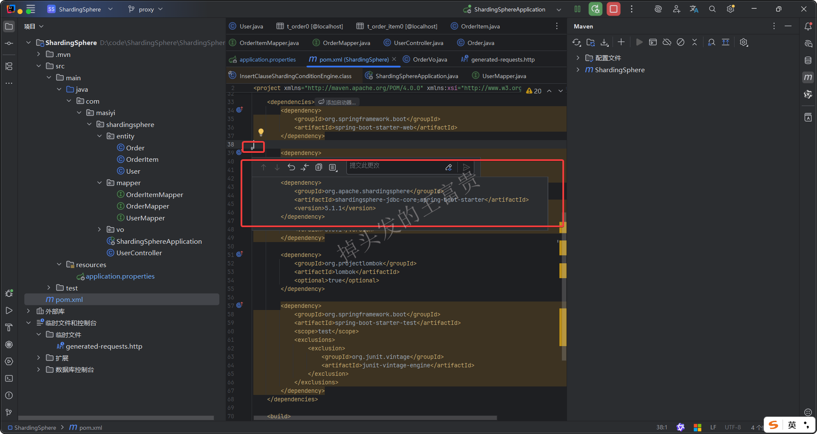Toggle Maven skip tests mode
The height and width of the screenshot is (434, 817).
681,42
